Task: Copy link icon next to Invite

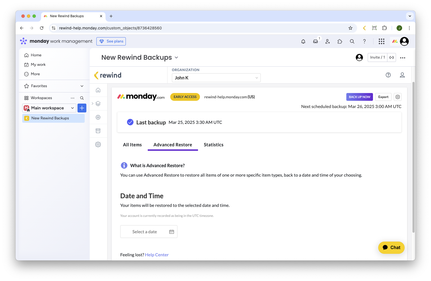Action: [x=392, y=57]
